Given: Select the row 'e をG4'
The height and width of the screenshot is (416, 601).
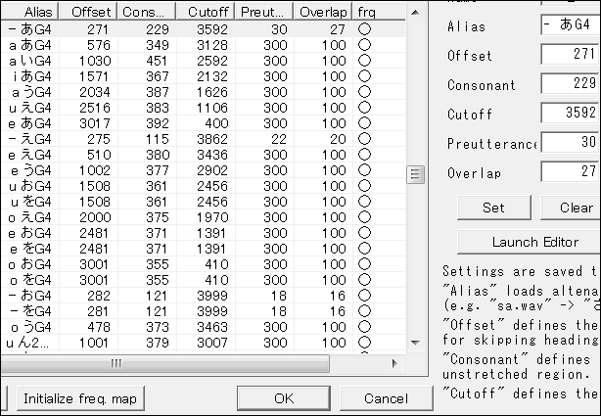Looking at the screenshot, I should click(x=203, y=249).
